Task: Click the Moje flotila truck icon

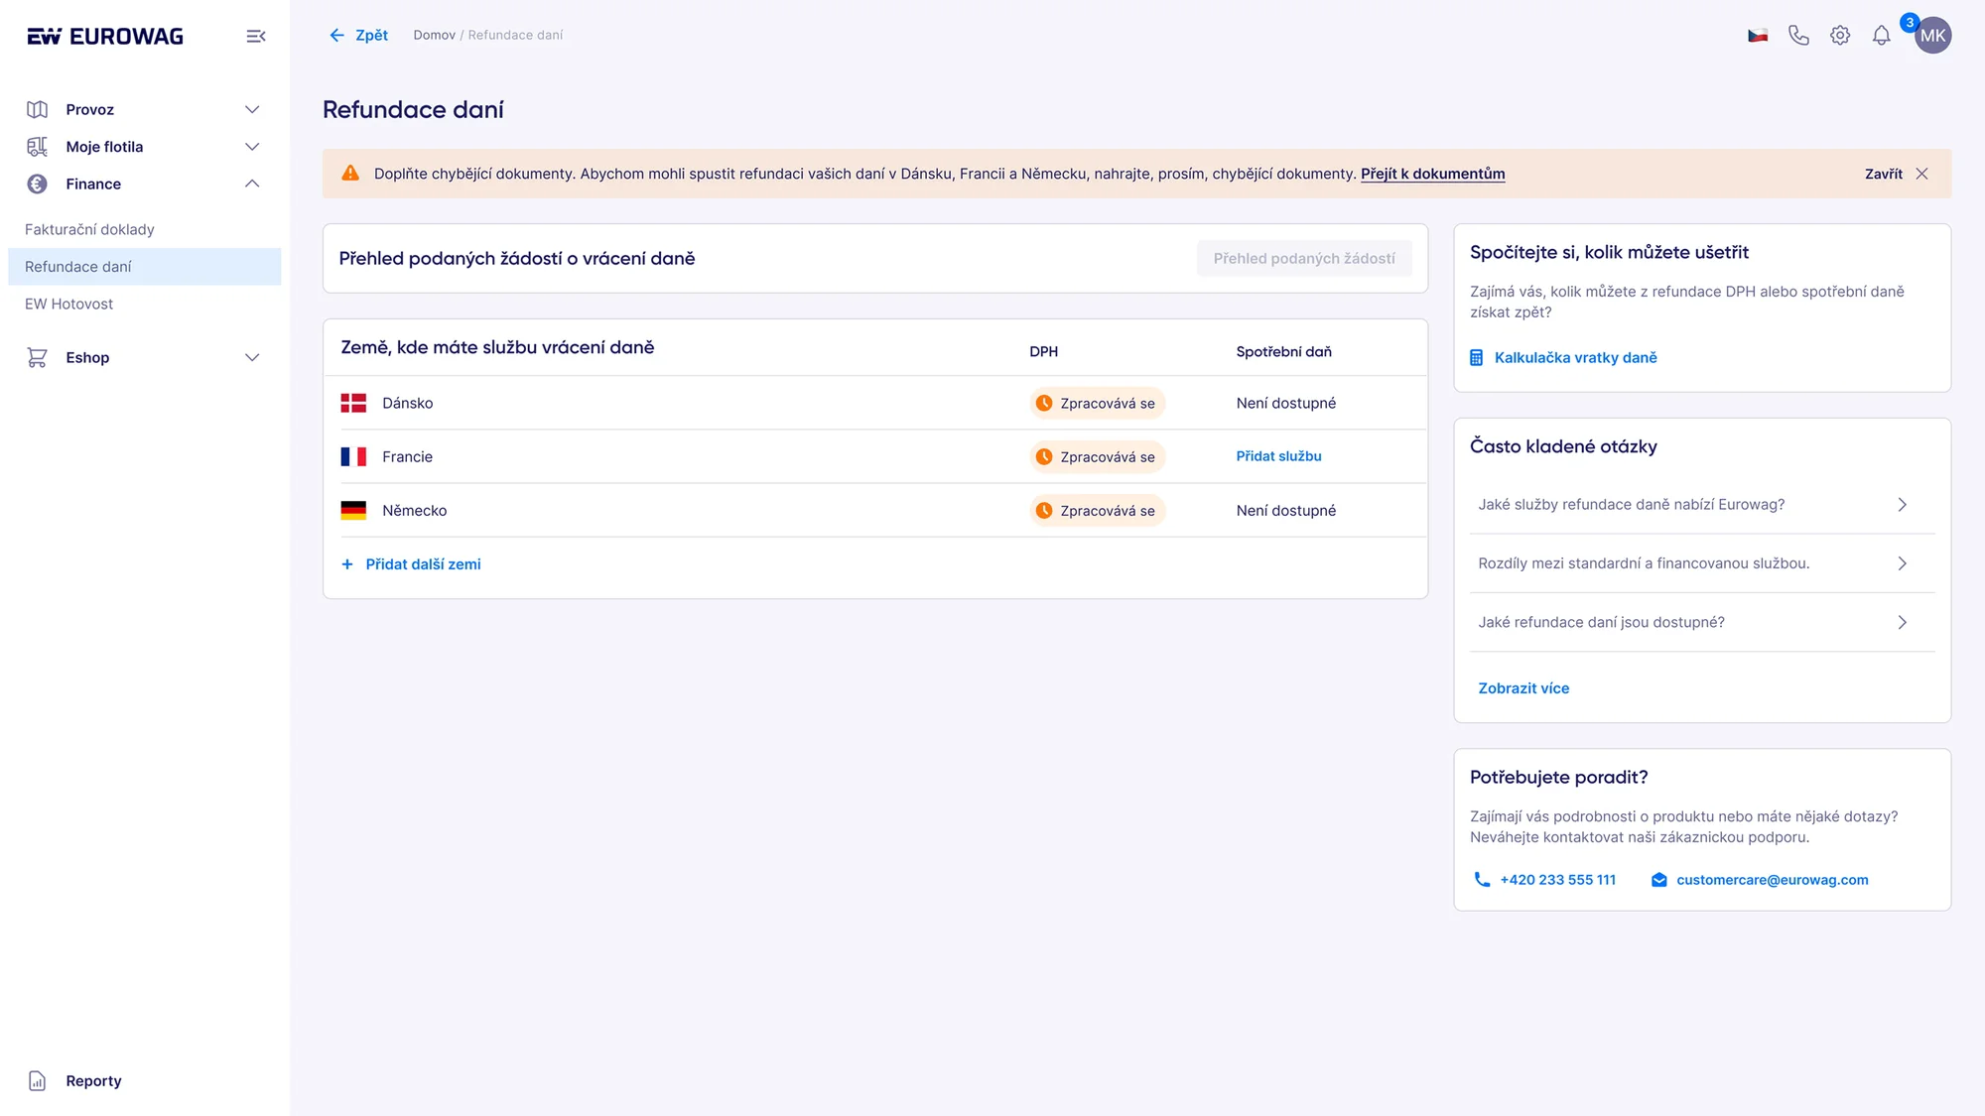Action: [38, 147]
